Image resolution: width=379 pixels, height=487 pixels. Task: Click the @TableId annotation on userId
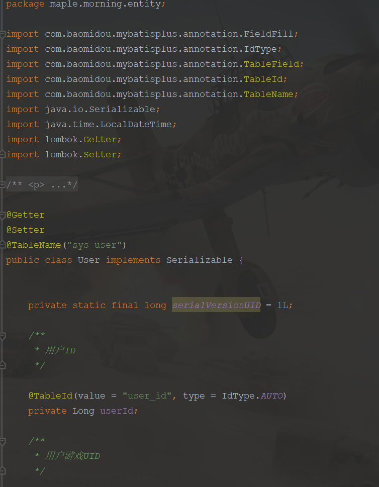click(x=50, y=396)
